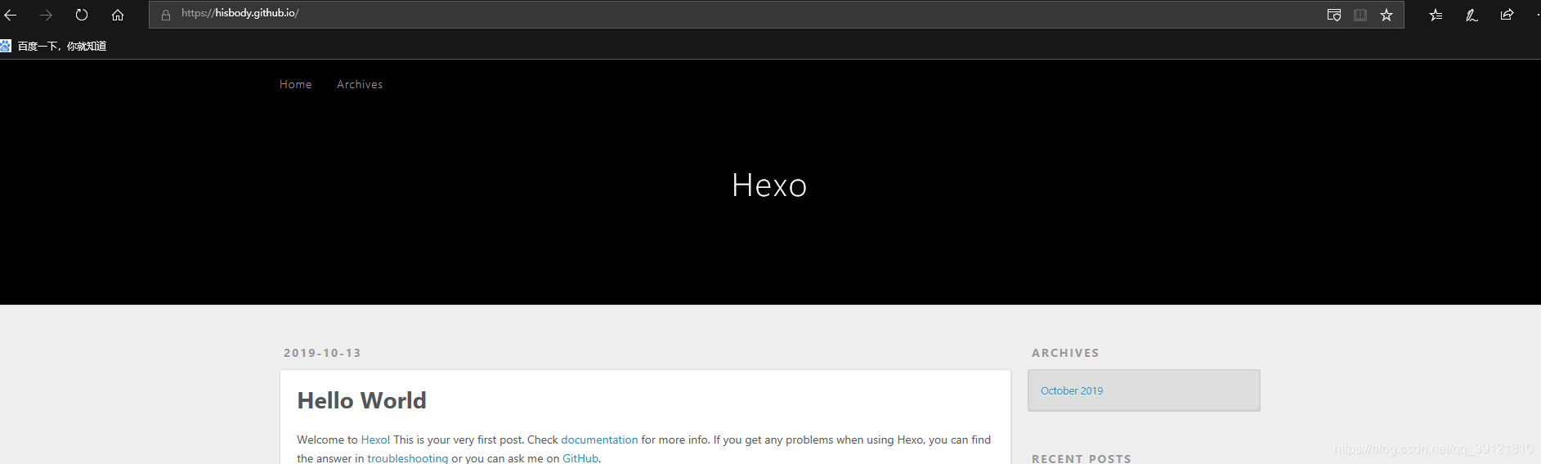The height and width of the screenshot is (464, 1541).
Task: Go back to the previous page
Action: [10, 15]
